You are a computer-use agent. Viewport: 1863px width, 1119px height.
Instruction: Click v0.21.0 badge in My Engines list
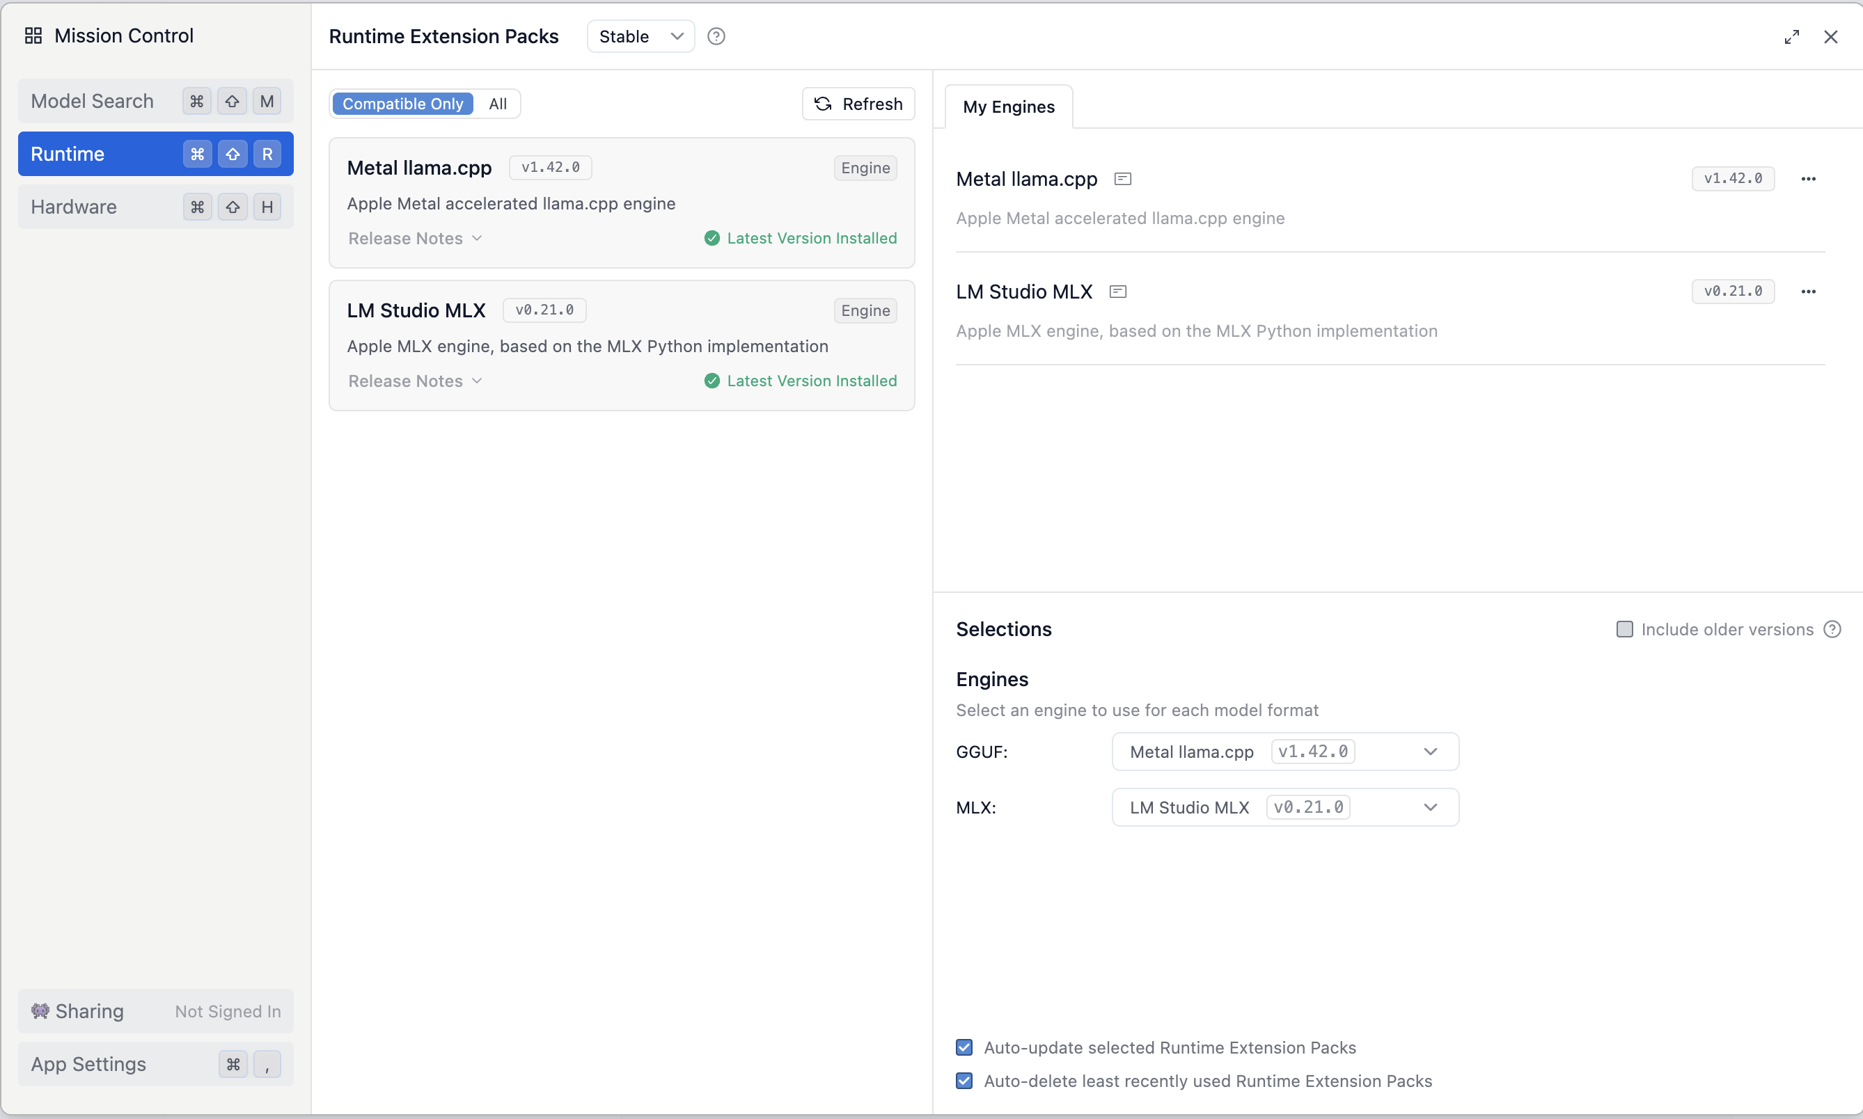(1733, 291)
